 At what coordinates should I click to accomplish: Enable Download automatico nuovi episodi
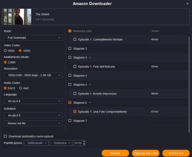tap(5, 136)
